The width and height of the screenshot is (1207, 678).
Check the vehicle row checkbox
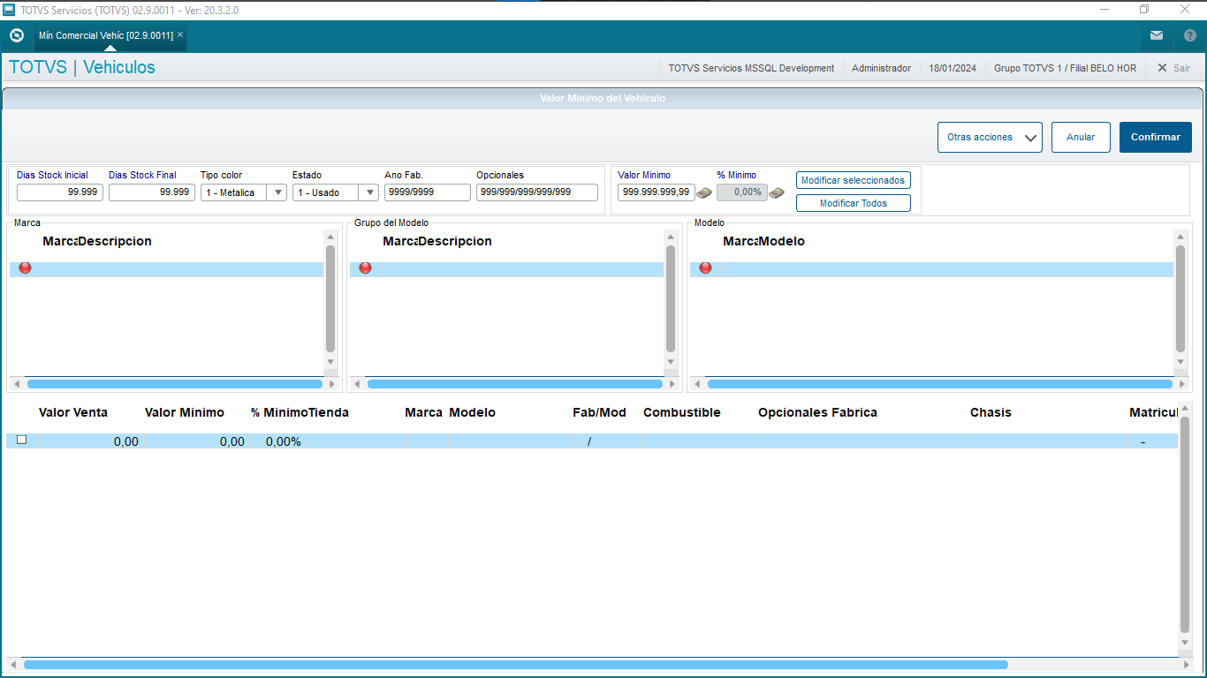coord(22,440)
